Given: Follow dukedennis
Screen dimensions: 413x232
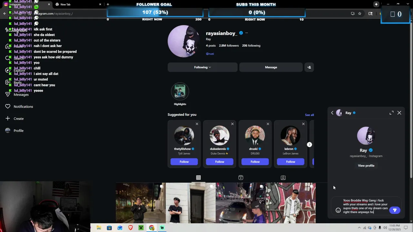Looking at the screenshot, I should [219, 162].
